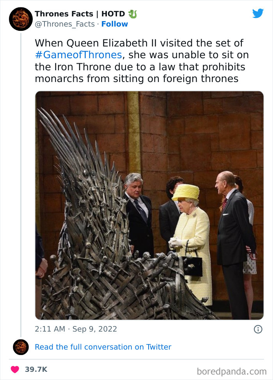Open the Thrones Facts | HOTD display name
This screenshot has width=273, height=380.
coord(80,14)
